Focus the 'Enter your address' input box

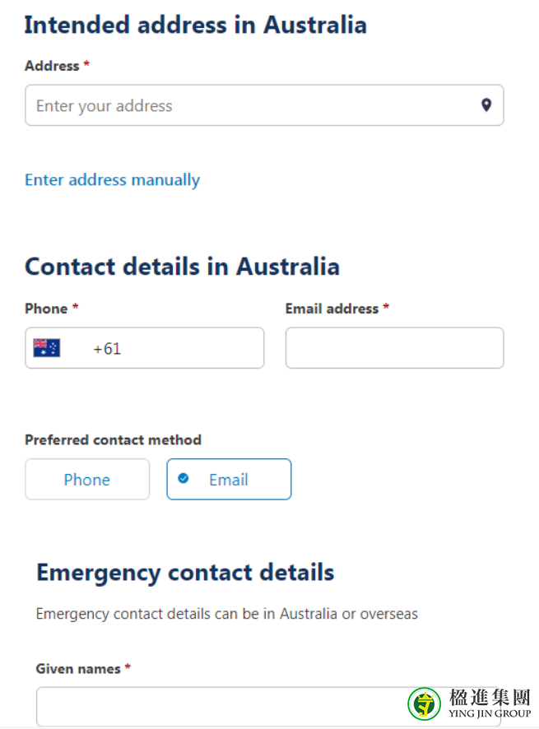click(264, 105)
